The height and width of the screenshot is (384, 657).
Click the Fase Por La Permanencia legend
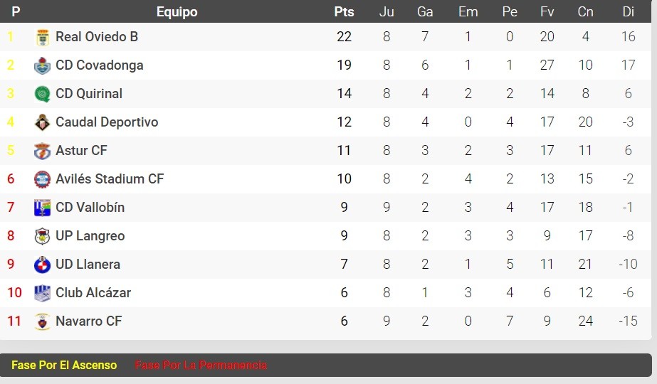click(x=201, y=366)
